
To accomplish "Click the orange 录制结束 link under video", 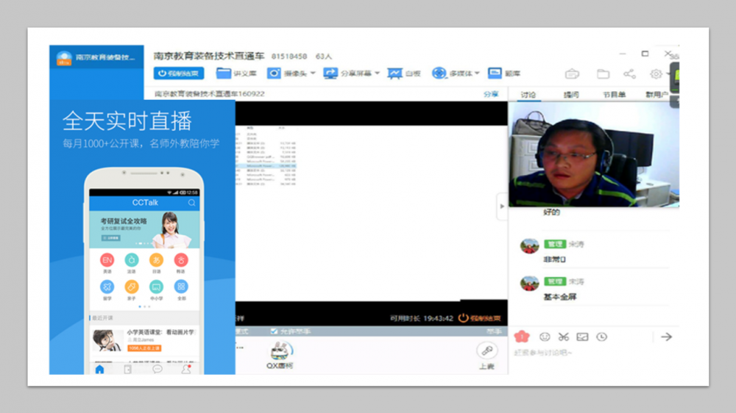I will coord(479,318).
